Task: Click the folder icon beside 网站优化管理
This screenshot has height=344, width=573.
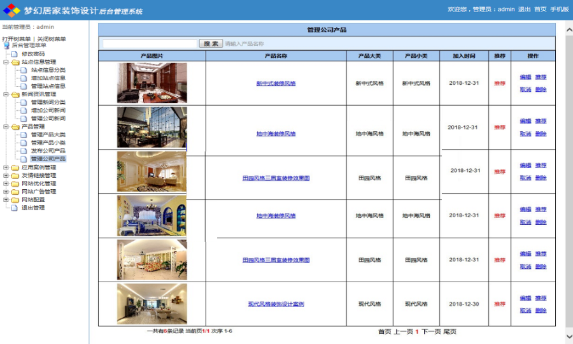Action: point(15,183)
